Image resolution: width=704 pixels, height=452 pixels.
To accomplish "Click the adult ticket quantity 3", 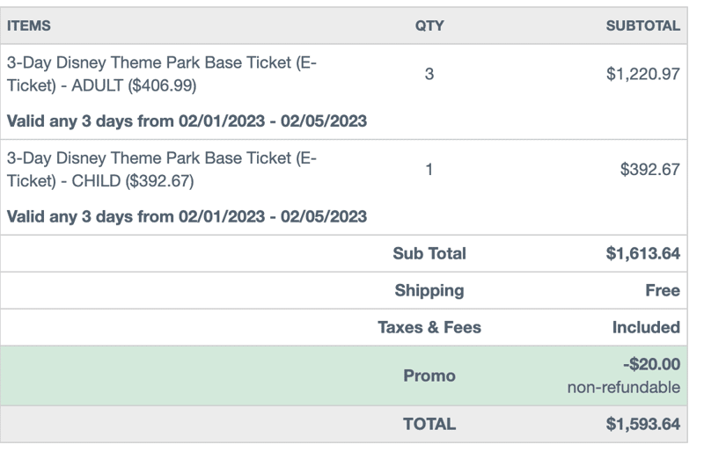I will tap(429, 75).
